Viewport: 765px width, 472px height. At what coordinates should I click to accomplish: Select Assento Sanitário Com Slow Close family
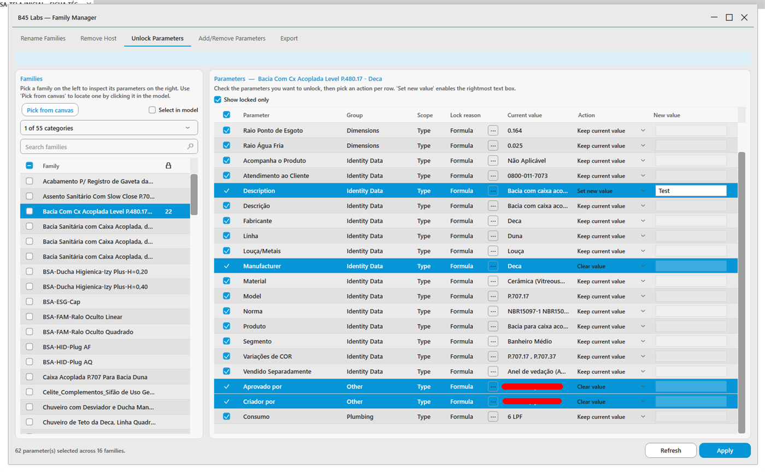(x=105, y=196)
